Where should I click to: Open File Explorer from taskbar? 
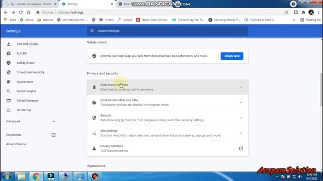tap(21, 176)
